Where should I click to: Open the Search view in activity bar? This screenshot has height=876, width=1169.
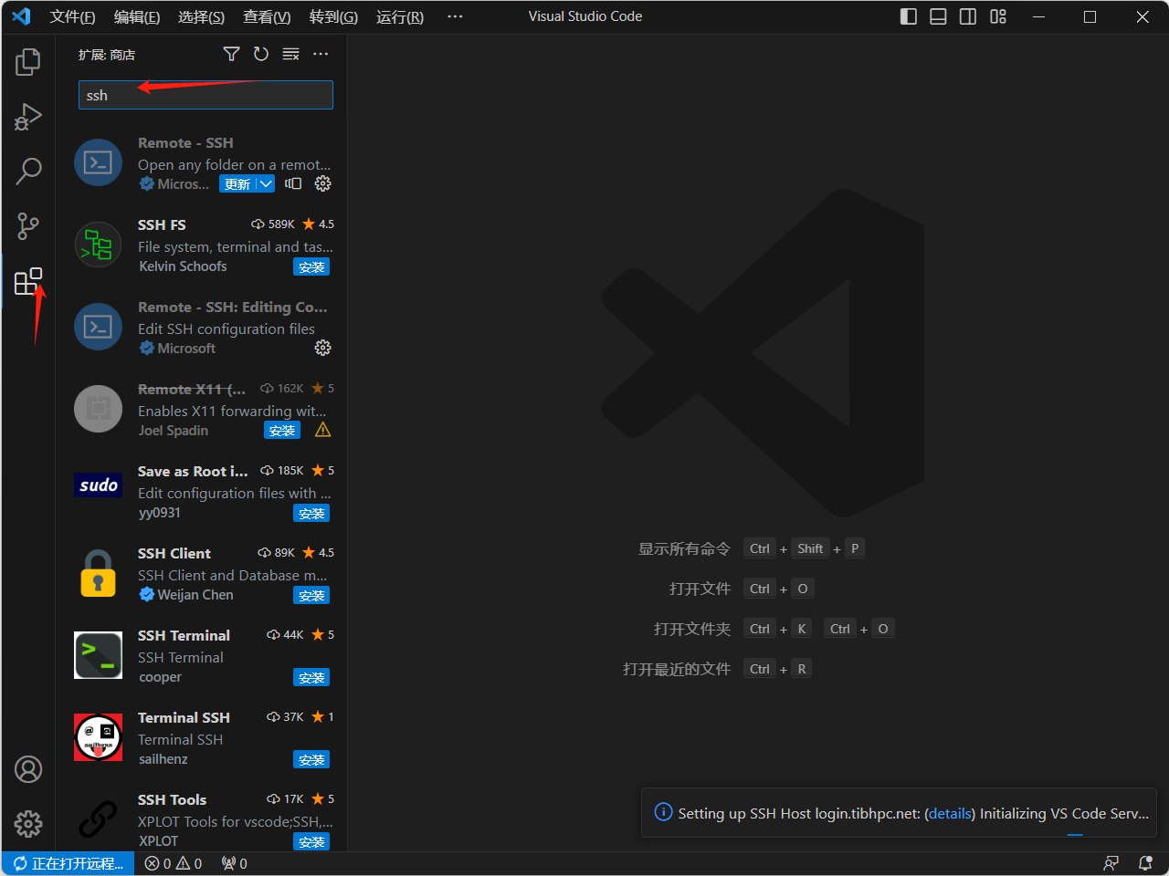[x=28, y=171]
